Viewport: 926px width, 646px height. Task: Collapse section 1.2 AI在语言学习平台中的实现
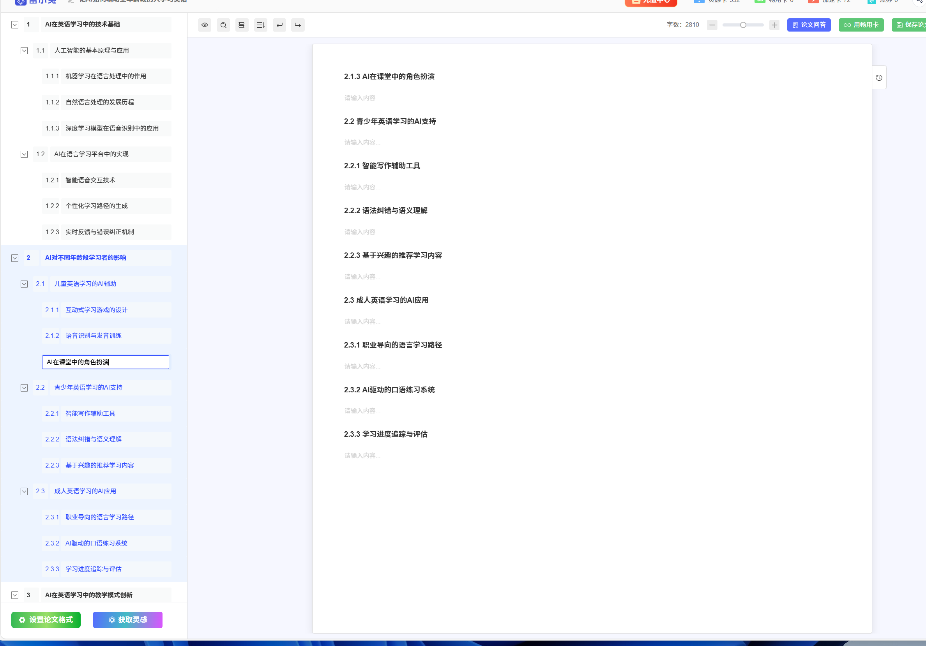pyautogui.click(x=24, y=154)
